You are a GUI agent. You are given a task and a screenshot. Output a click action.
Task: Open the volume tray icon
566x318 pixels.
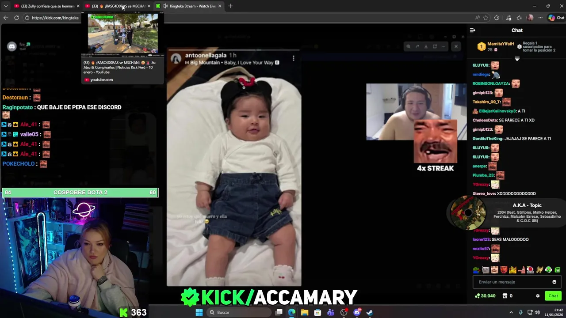coord(537,312)
